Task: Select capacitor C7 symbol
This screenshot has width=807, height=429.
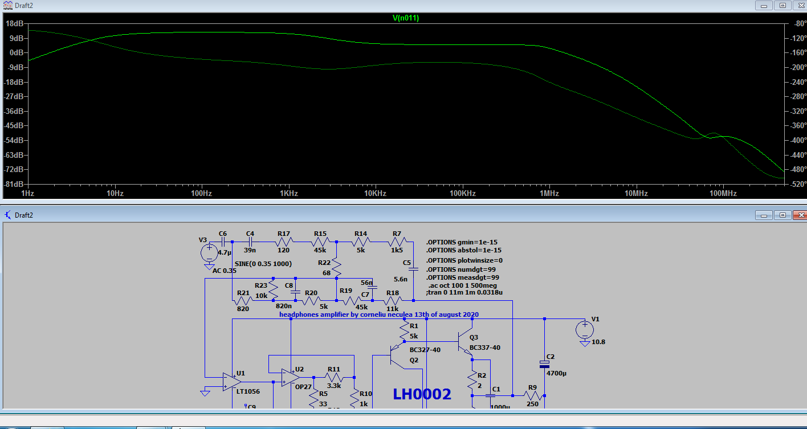Action: [x=373, y=288]
